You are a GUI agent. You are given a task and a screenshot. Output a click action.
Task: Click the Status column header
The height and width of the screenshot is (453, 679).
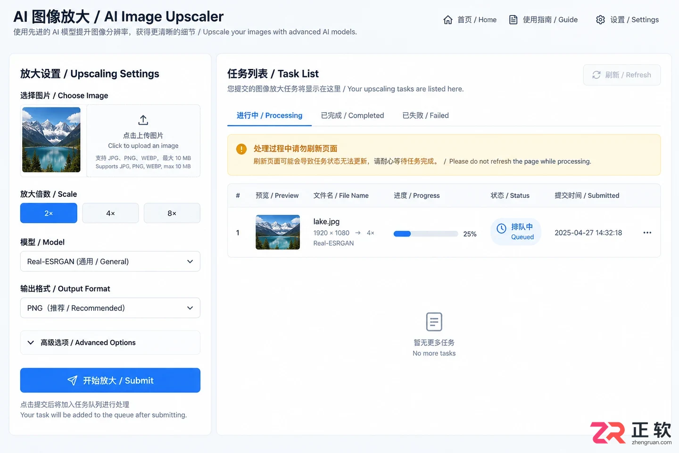[510, 195]
